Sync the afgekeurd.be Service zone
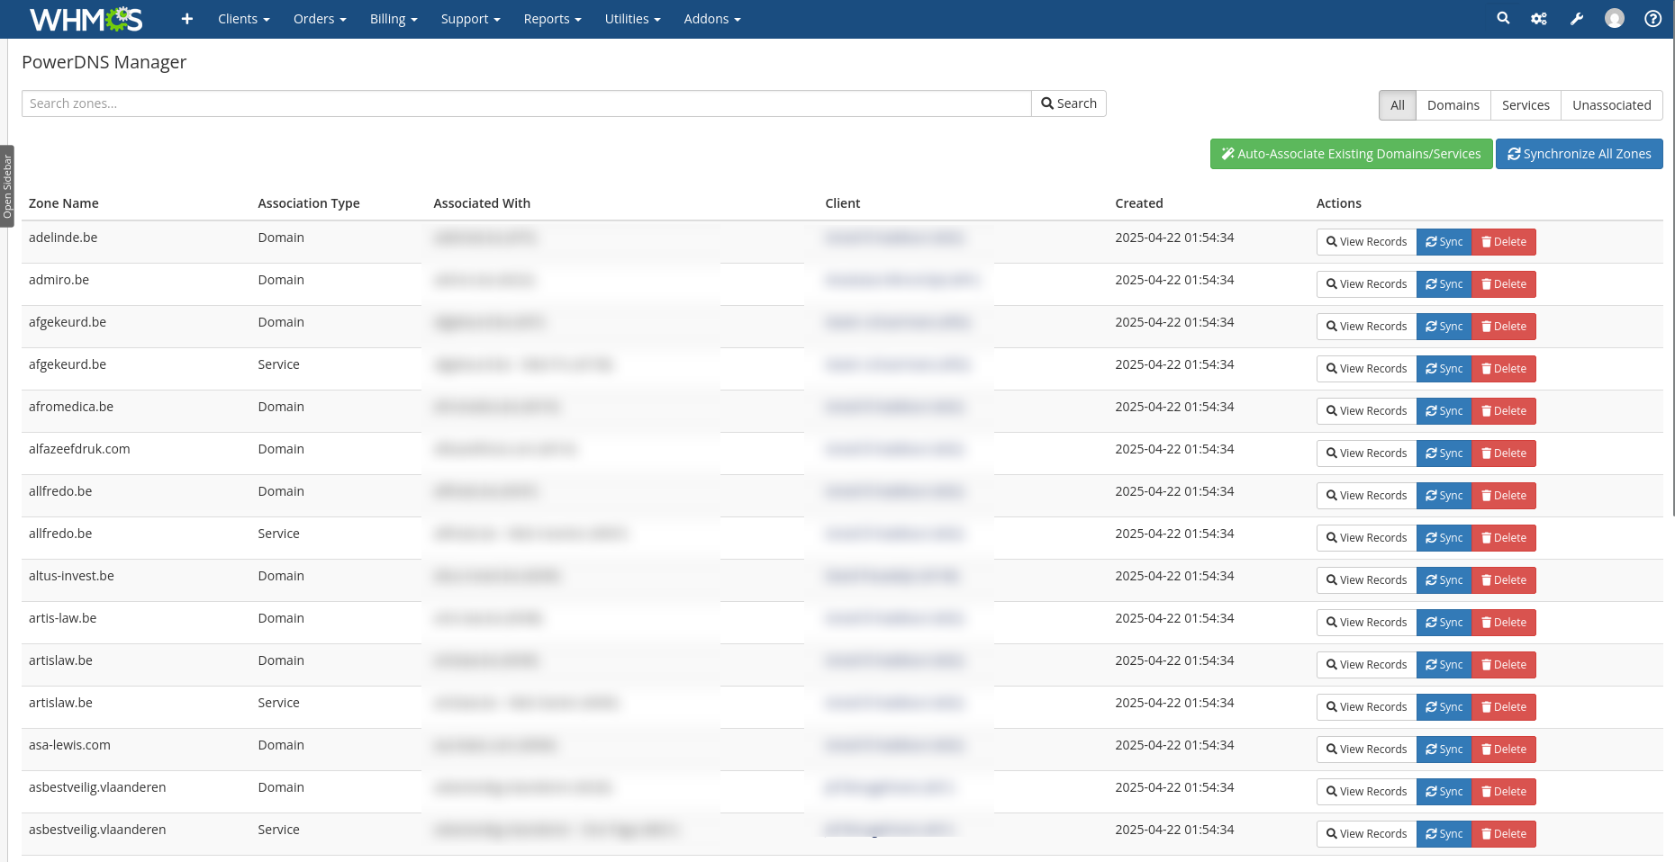This screenshot has height=862, width=1675. point(1444,369)
